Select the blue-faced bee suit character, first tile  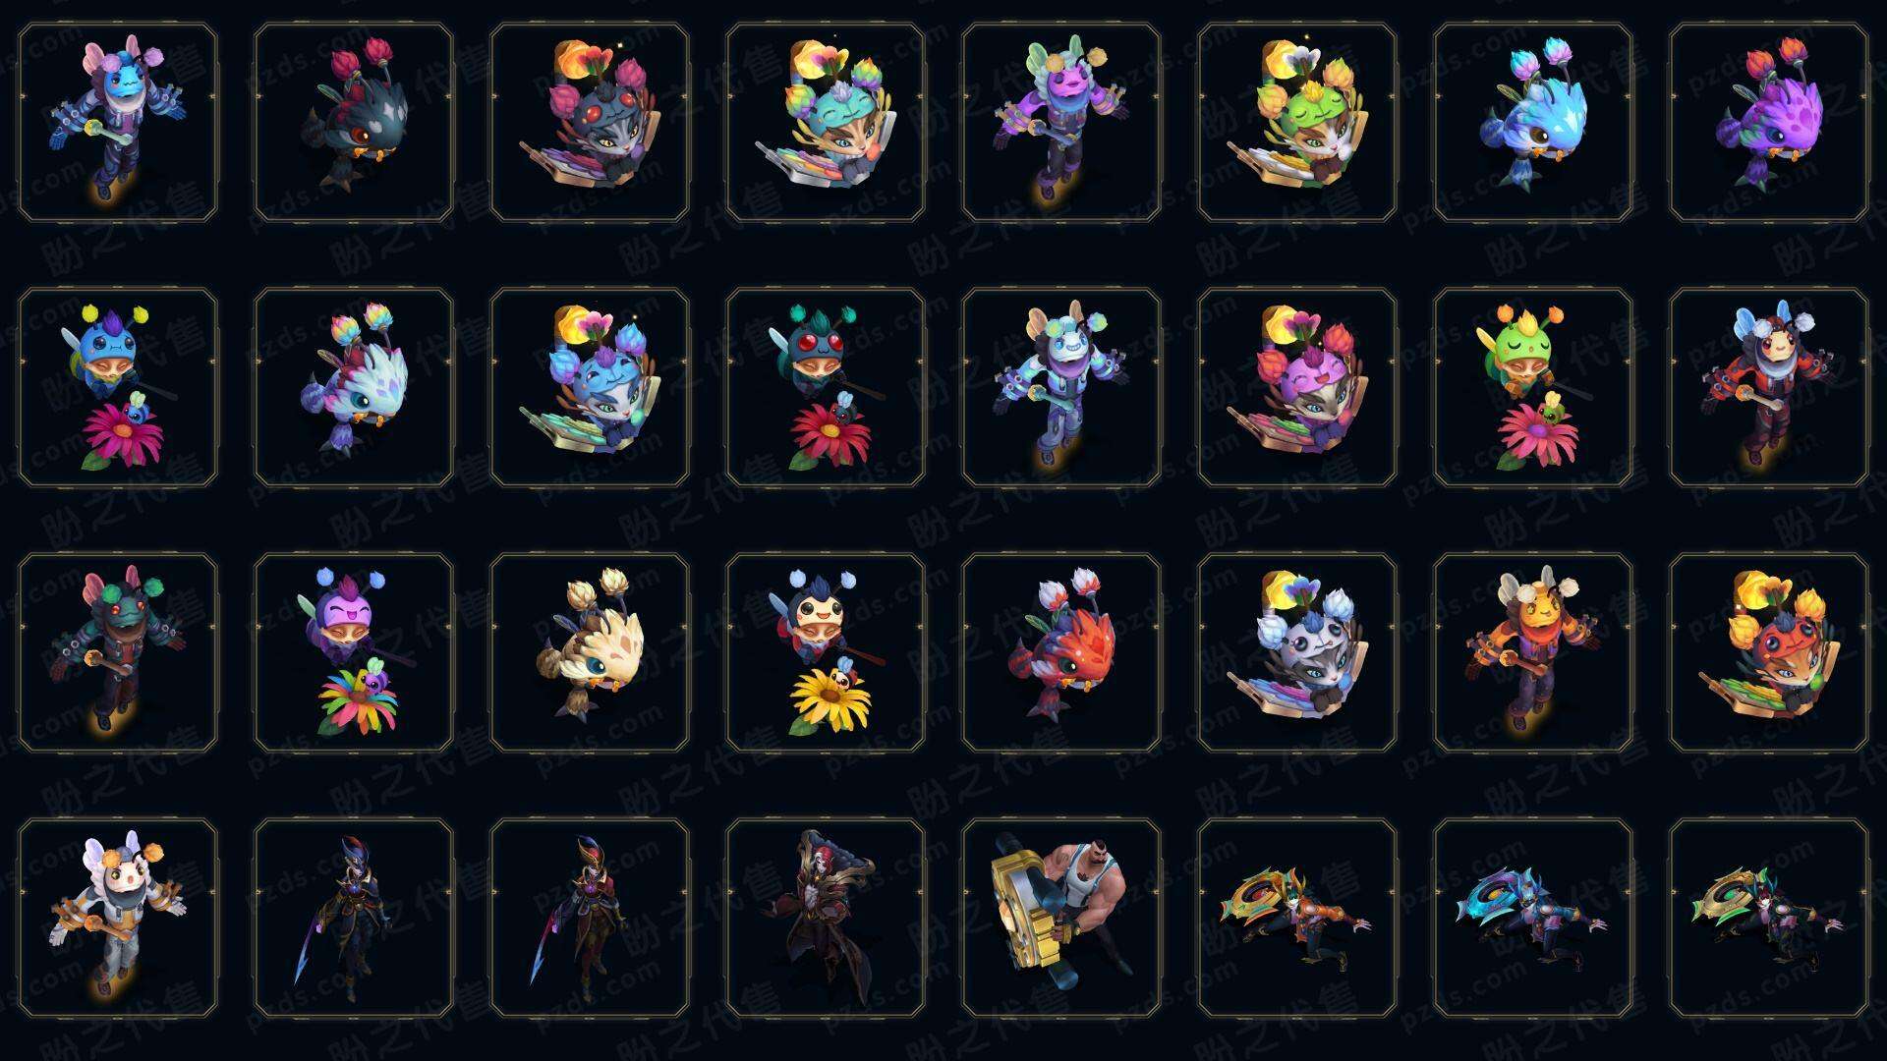[x=118, y=122]
